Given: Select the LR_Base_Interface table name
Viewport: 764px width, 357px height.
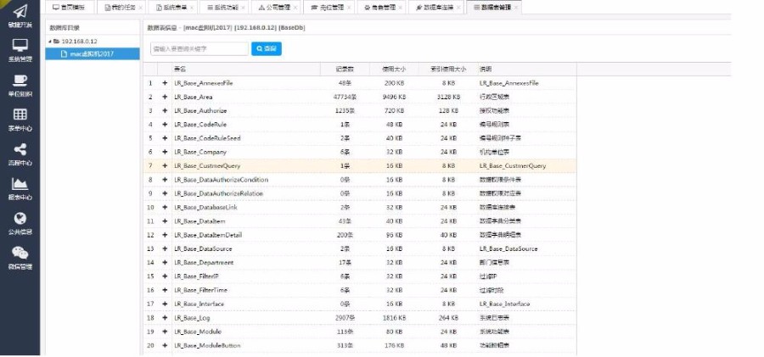Looking at the screenshot, I should click(199, 304).
